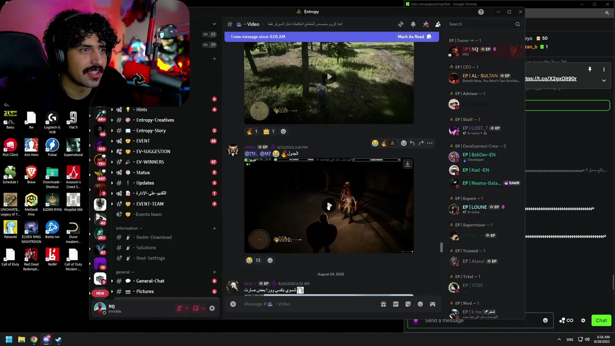615x346 pixels.
Task: Open the EVENT-TEAM channel
Action: click(x=166, y=204)
